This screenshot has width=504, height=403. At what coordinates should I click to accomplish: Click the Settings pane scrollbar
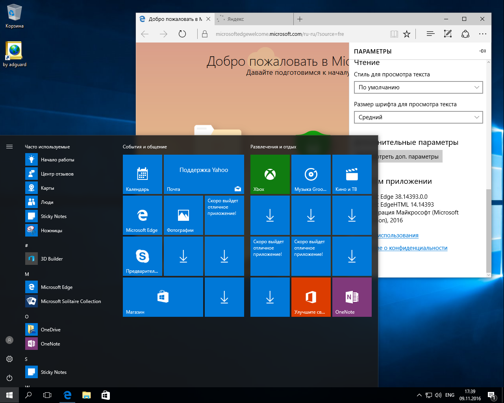pyautogui.click(x=489, y=230)
